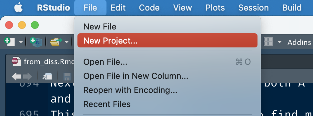Open the Addins dropdown
The image size is (313, 116).
click(x=299, y=42)
